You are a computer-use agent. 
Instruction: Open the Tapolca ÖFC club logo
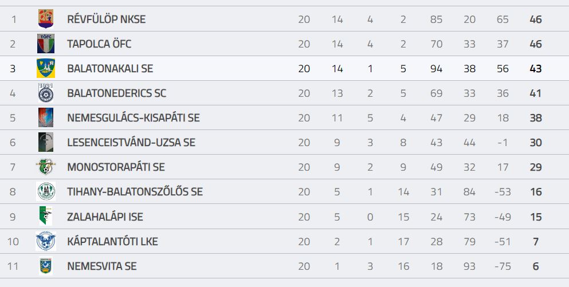tap(46, 44)
